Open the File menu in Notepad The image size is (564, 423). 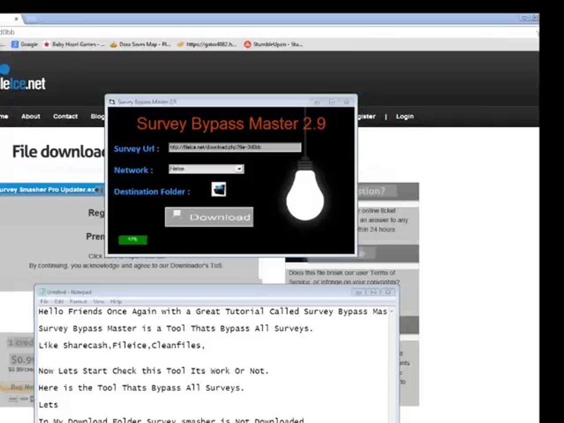click(x=44, y=301)
